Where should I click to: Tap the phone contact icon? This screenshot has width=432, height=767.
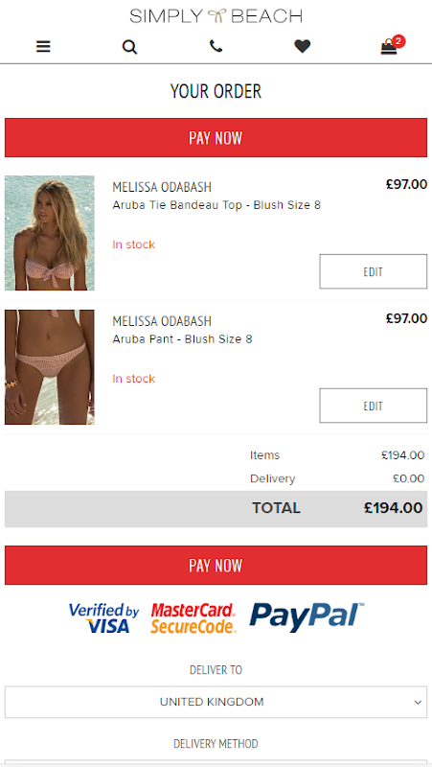click(216, 46)
